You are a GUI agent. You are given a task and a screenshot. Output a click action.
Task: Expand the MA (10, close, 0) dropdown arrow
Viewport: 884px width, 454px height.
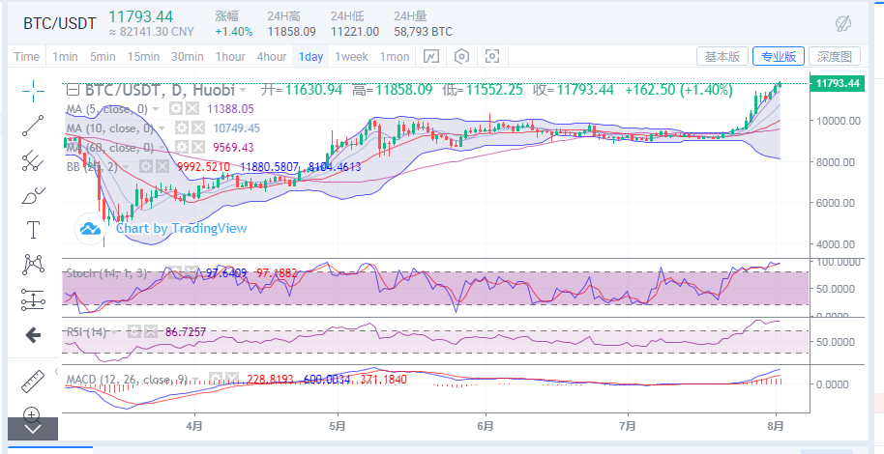(162, 128)
